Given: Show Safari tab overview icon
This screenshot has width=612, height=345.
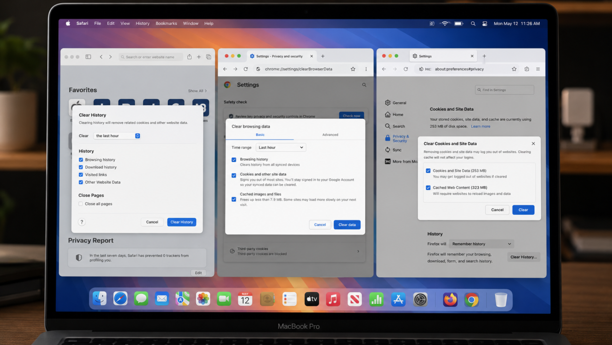Looking at the screenshot, I should pos(209,57).
